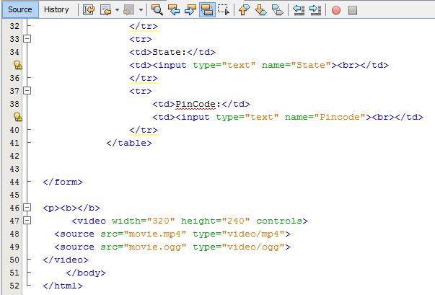Click the </tr> tag on line 40
Screen dimensions: 435x295
click(144, 130)
